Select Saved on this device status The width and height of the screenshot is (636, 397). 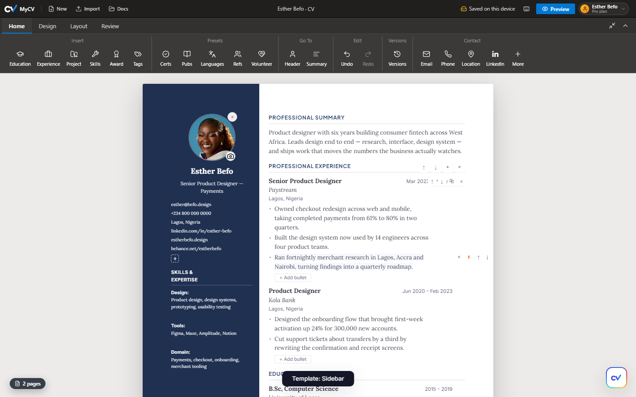point(488,9)
